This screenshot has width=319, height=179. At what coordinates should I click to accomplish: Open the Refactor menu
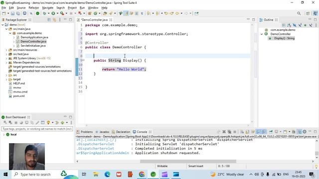pos(34,8)
